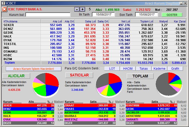
Task: Click the sellers executed volume 3.348.648
Action: click(77, 90)
